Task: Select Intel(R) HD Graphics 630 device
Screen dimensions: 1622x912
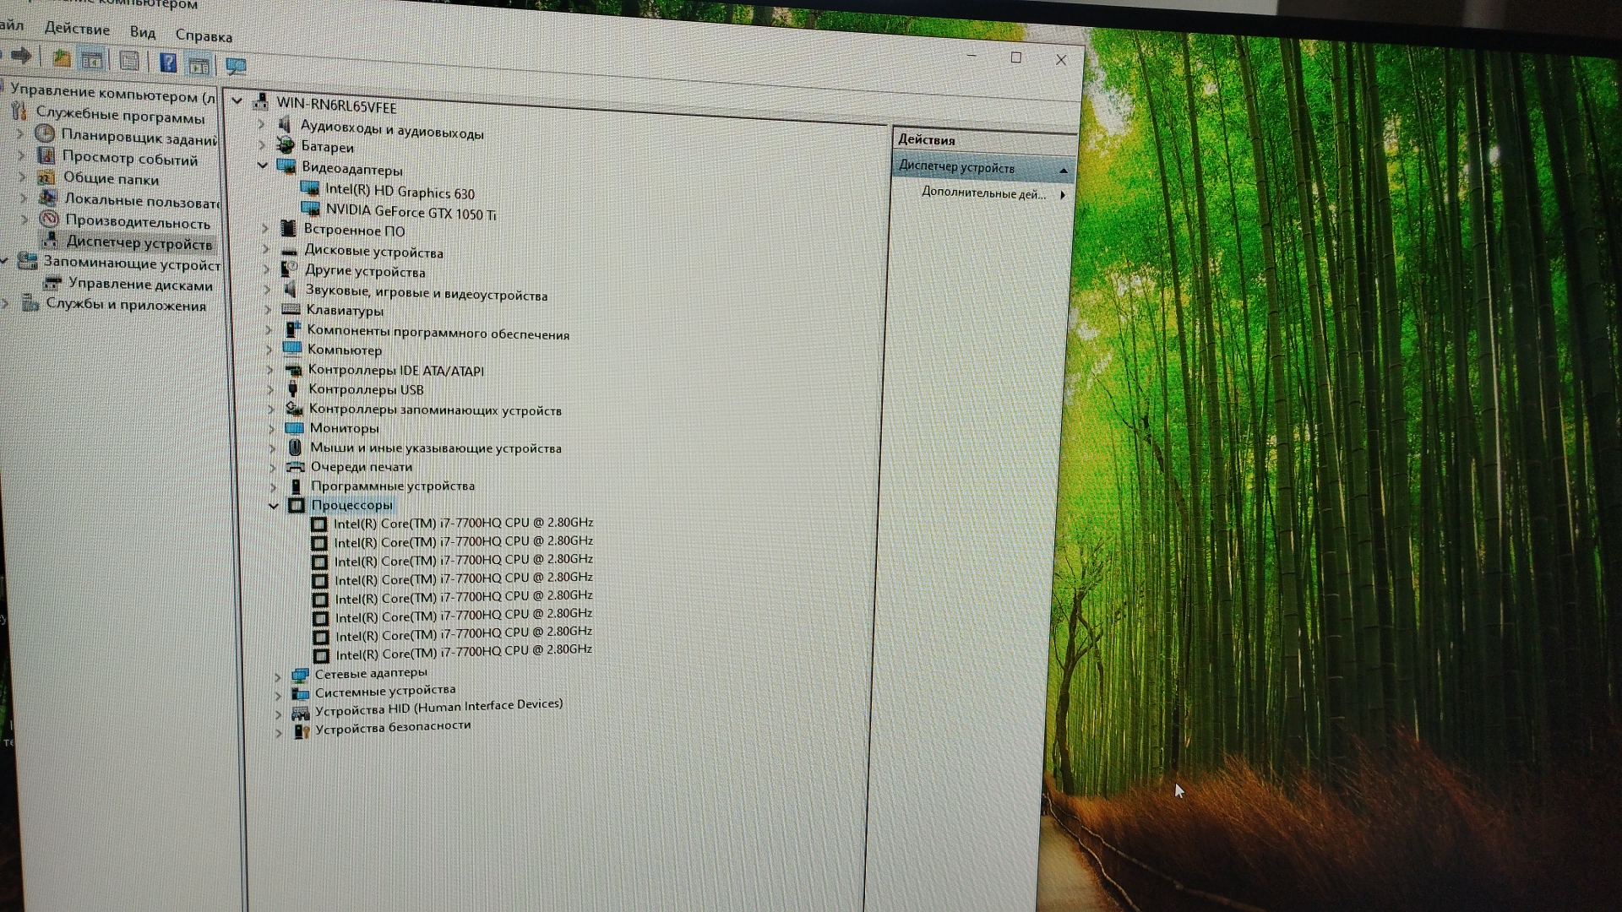Action: click(400, 192)
